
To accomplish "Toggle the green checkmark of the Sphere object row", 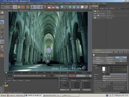I will tap(110, 13).
